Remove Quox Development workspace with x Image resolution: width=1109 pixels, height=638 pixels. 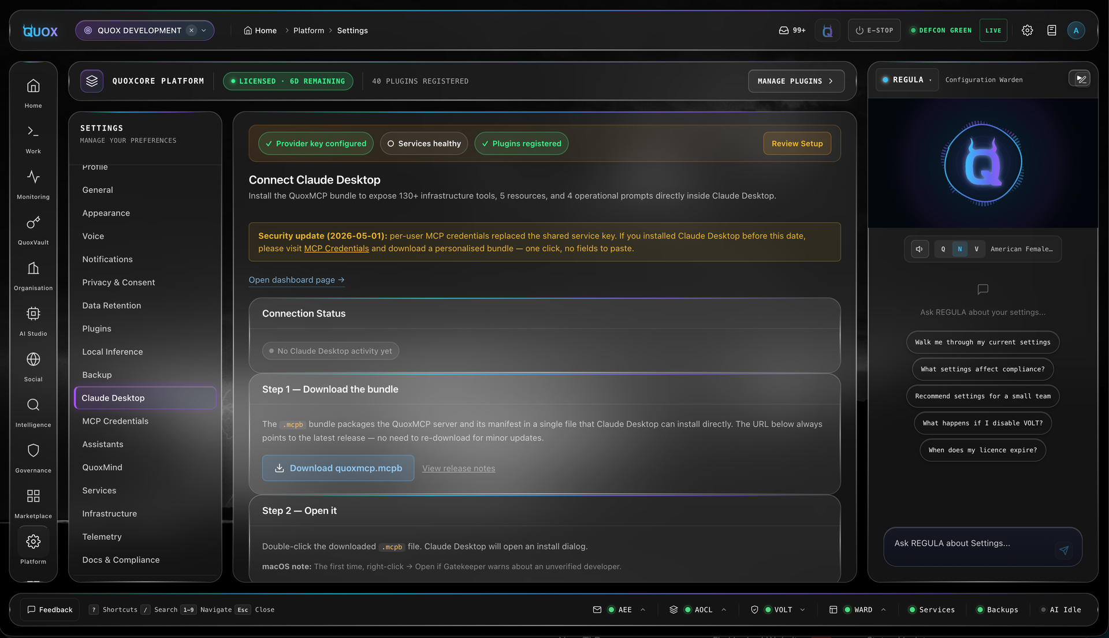[191, 31]
